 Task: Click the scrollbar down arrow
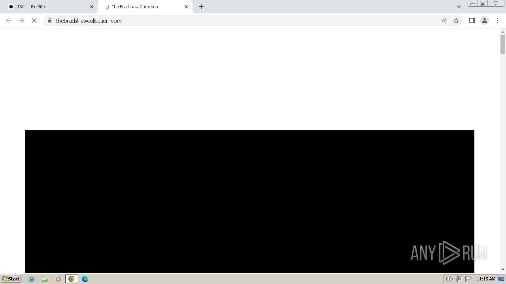pos(503,269)
